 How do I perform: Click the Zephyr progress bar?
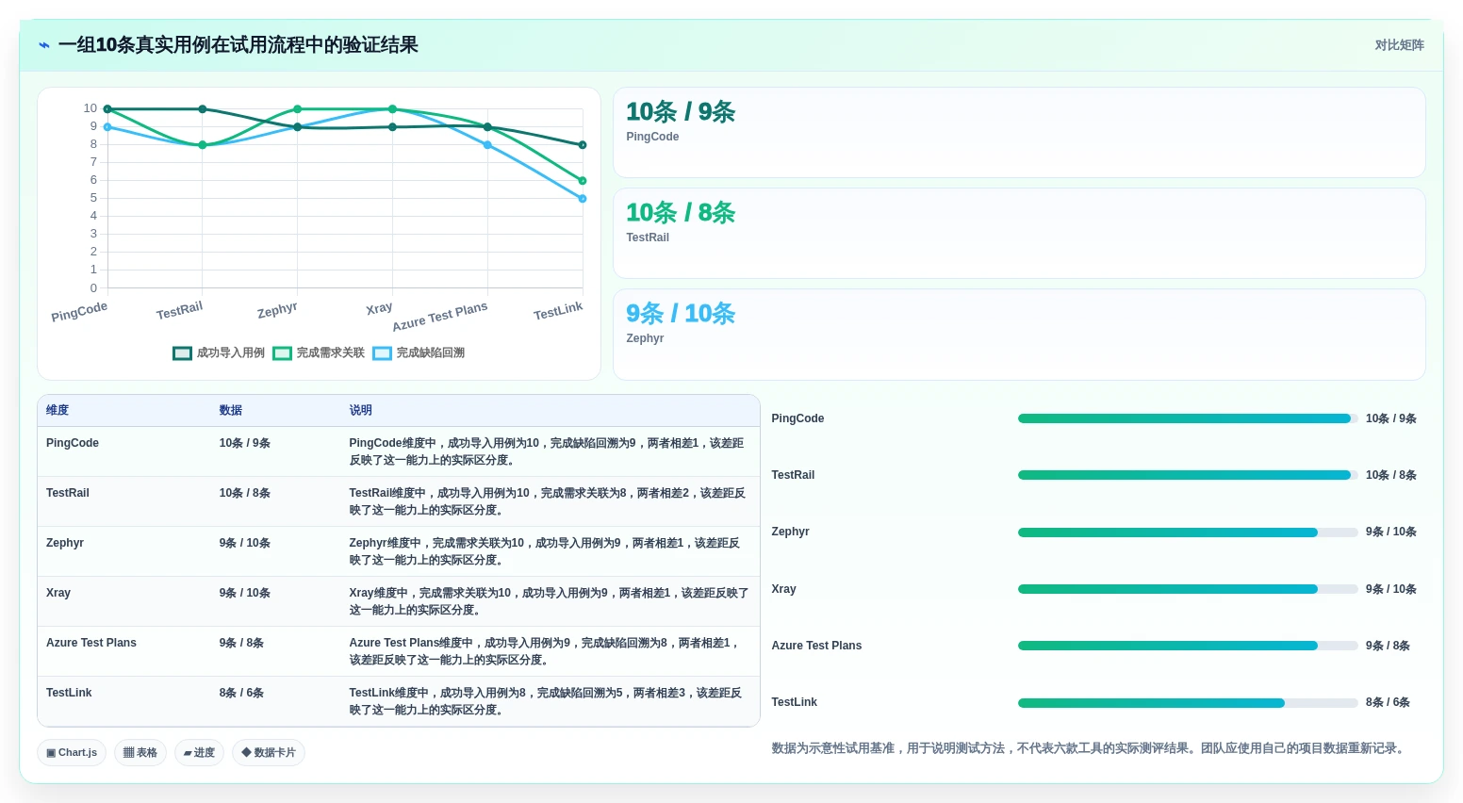(x=1188, y=533)
